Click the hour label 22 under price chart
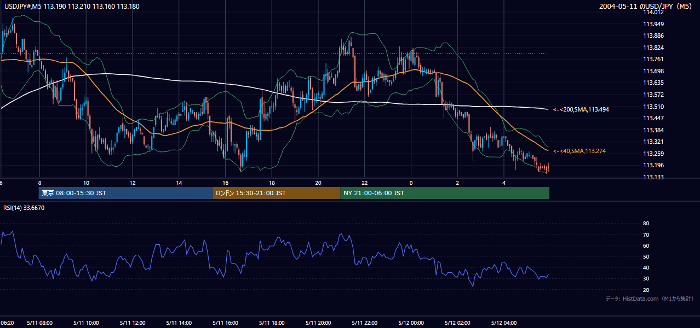Image resolution: width=700 pixels, height=328 pixels. tap(365, 183)
